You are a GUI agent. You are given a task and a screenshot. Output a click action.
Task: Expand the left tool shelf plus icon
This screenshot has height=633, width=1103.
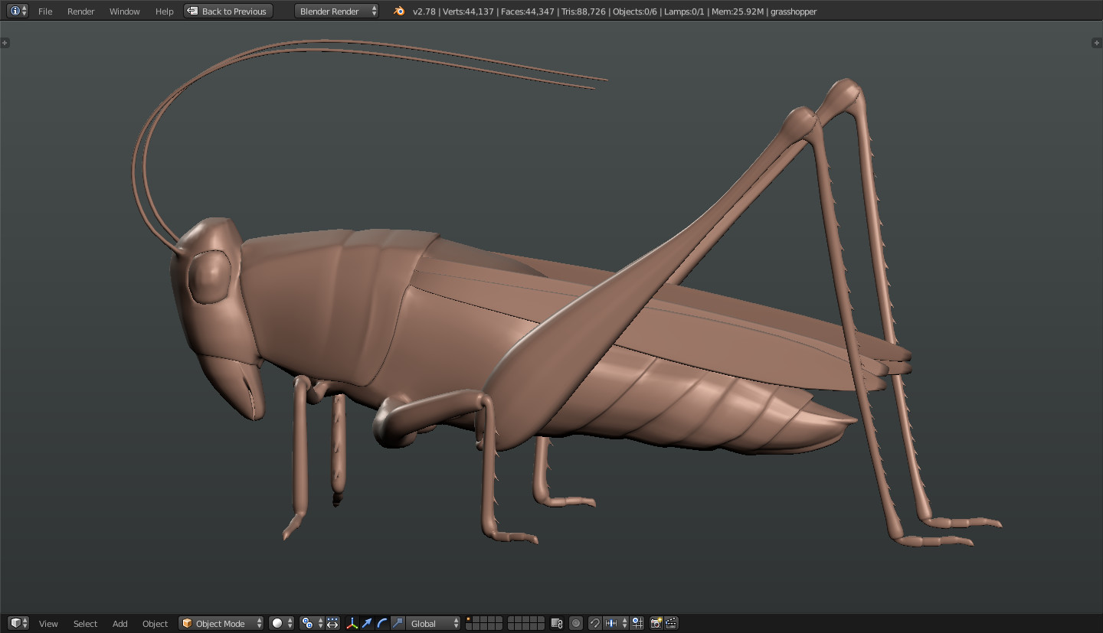5,43
